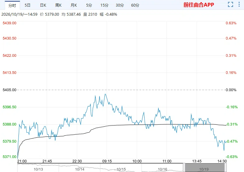Select the 15分 interval tab

tap(104, 5)
